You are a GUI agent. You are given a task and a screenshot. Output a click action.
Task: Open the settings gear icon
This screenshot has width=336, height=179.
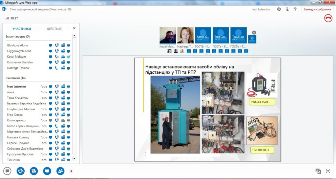click(x=279, y=9)
